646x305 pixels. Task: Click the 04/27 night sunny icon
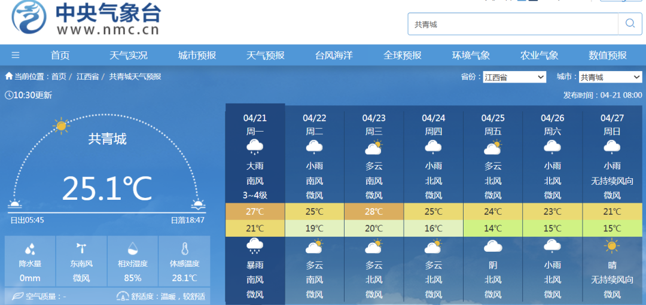pos(612,245)
